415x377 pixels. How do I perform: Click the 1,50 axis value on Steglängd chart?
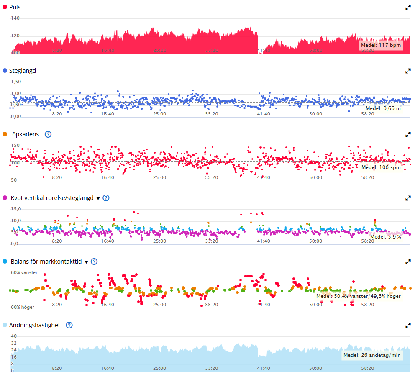coord(16,82)
